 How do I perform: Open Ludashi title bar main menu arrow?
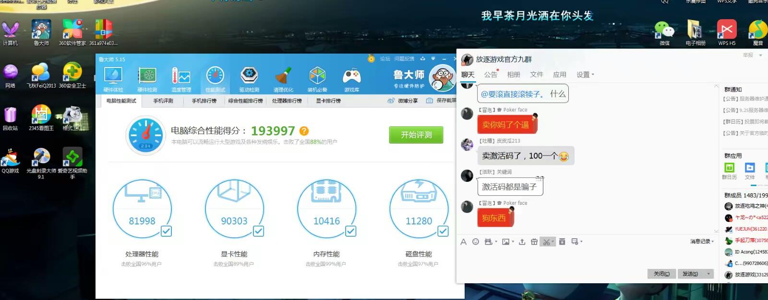[433, 59]
